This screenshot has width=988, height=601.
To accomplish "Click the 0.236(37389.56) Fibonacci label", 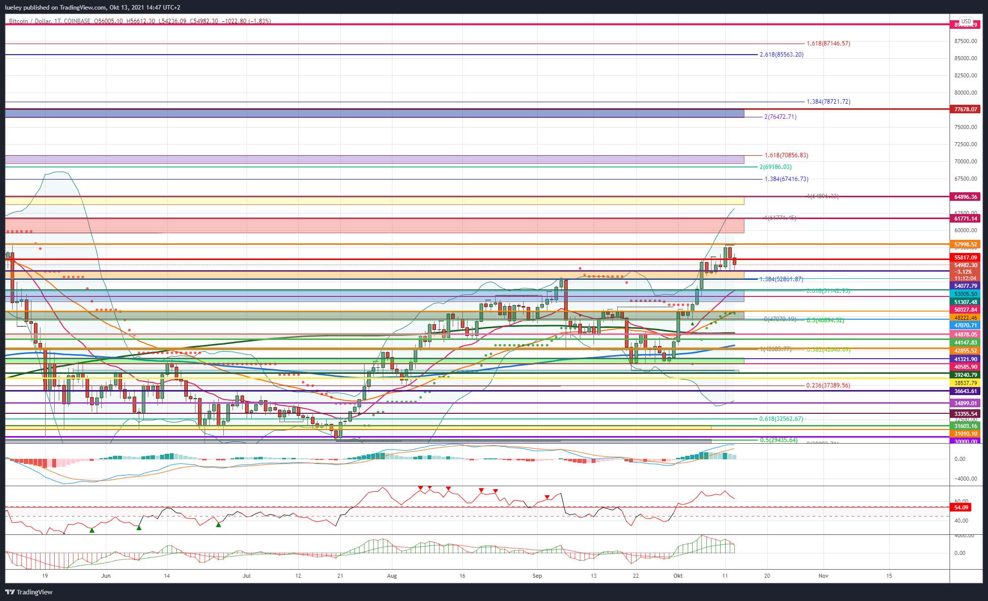I will (828, 385).
